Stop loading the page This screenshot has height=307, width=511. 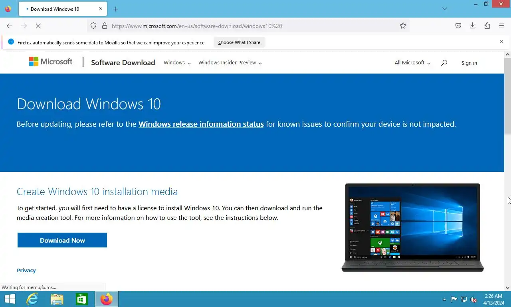coord(38,26)
